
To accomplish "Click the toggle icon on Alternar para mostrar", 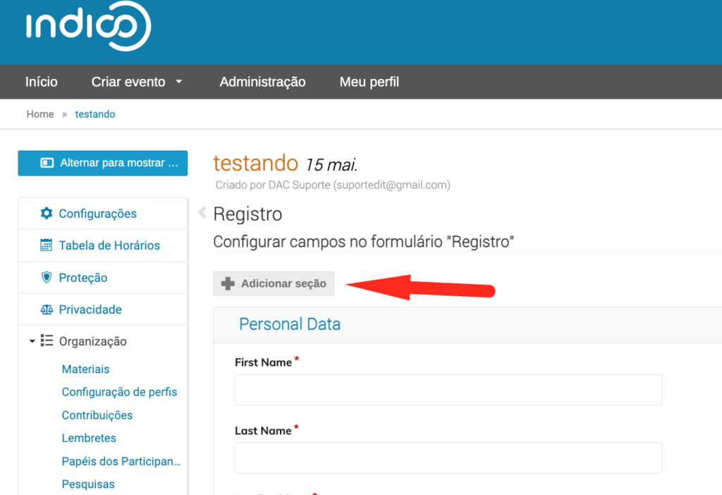I will 47,163.
